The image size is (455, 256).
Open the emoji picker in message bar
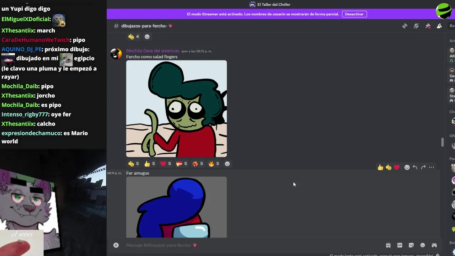click(x=423, y=245)
